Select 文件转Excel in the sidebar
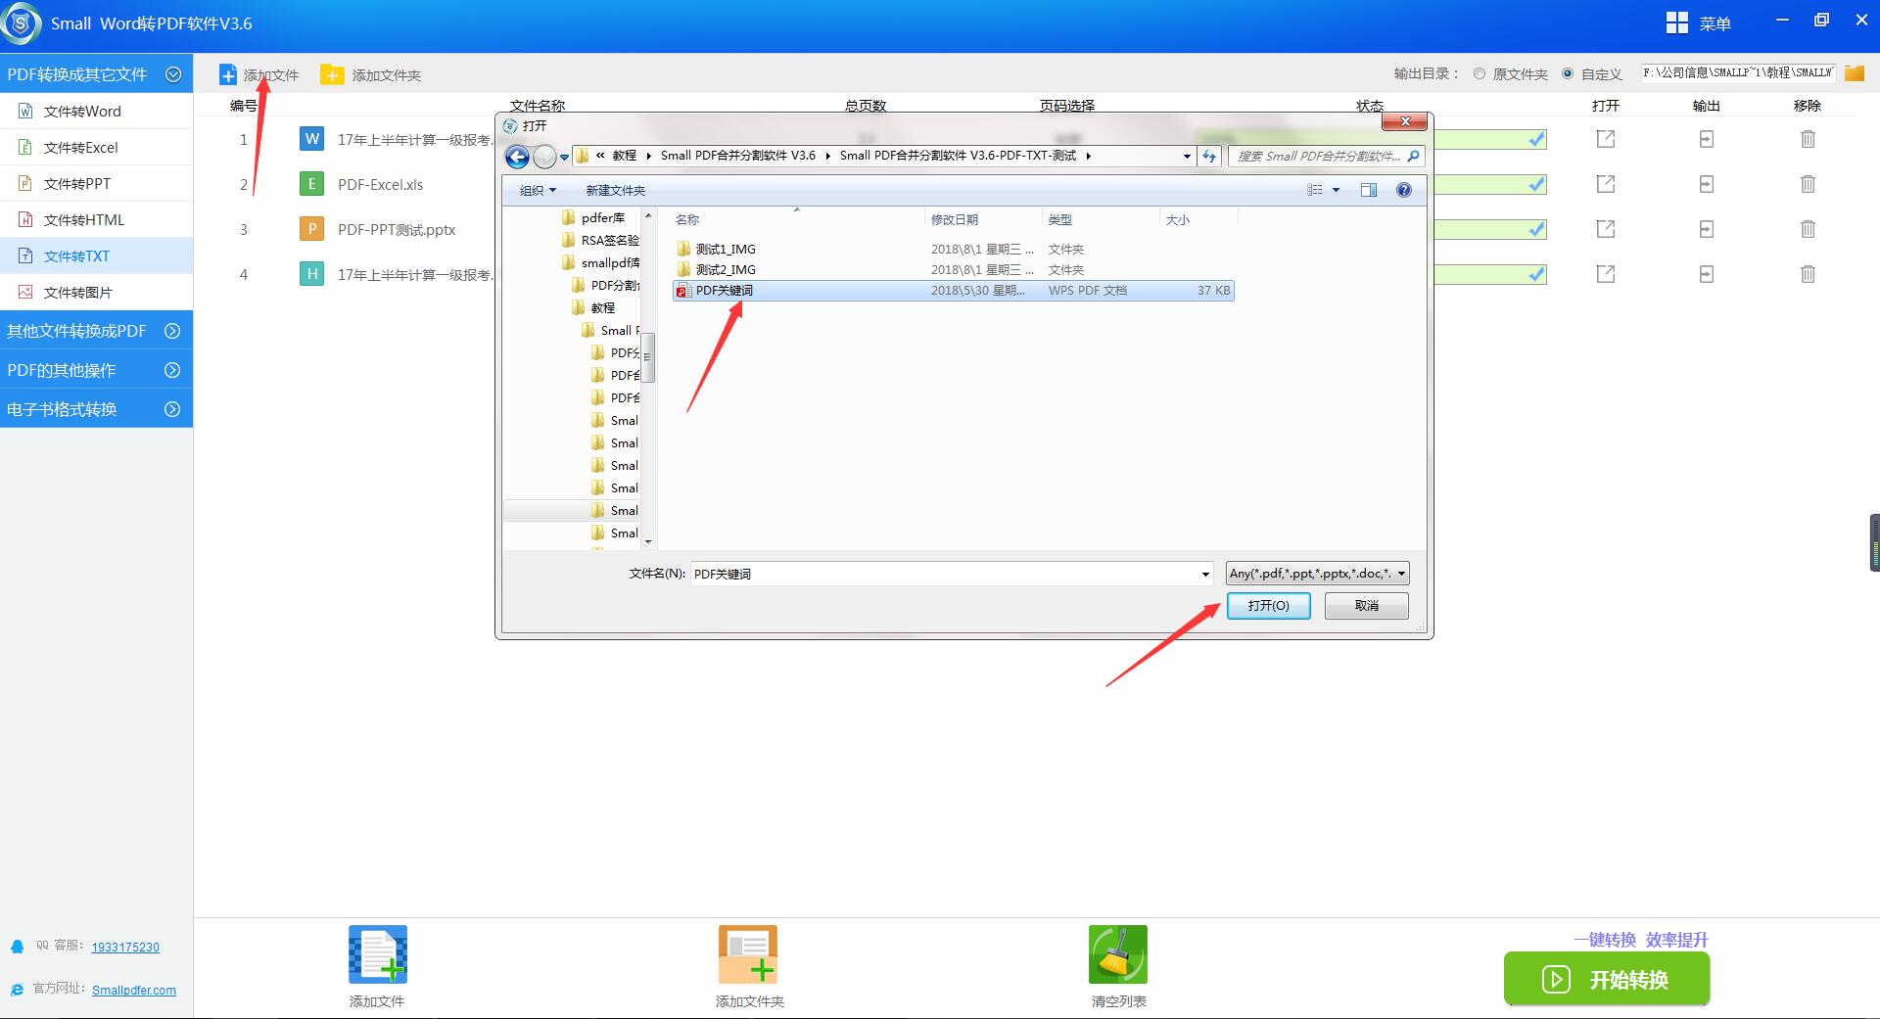1880x1019 pixels. coord(96,148)
